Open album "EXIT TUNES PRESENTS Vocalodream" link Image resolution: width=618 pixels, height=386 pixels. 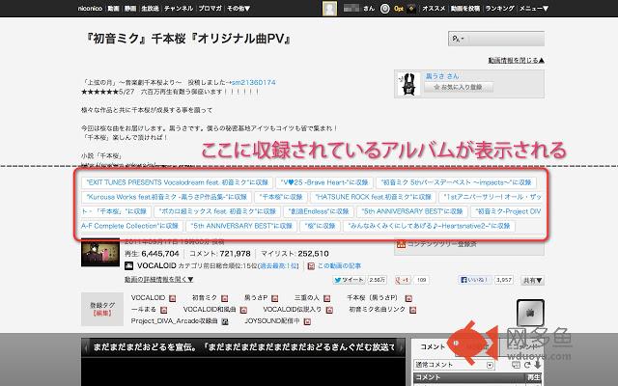pyautogui.click(x=178, y=182)
